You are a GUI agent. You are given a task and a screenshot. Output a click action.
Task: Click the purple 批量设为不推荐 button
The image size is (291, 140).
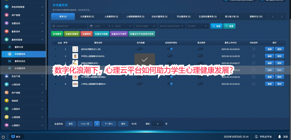point(119,34)
